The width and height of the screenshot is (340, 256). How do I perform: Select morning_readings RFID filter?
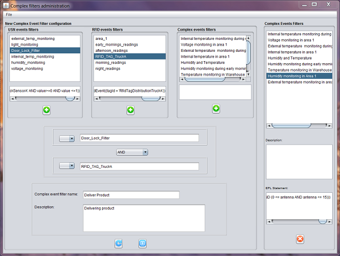coord(130,62)
